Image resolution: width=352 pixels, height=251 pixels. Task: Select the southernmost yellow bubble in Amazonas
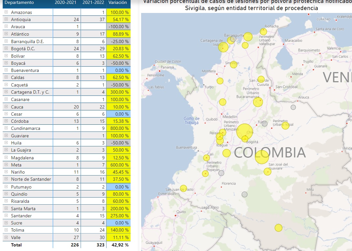coord(278,228)
